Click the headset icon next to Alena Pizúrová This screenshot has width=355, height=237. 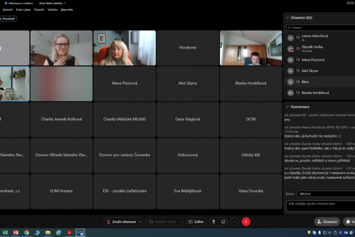(298, 59)
